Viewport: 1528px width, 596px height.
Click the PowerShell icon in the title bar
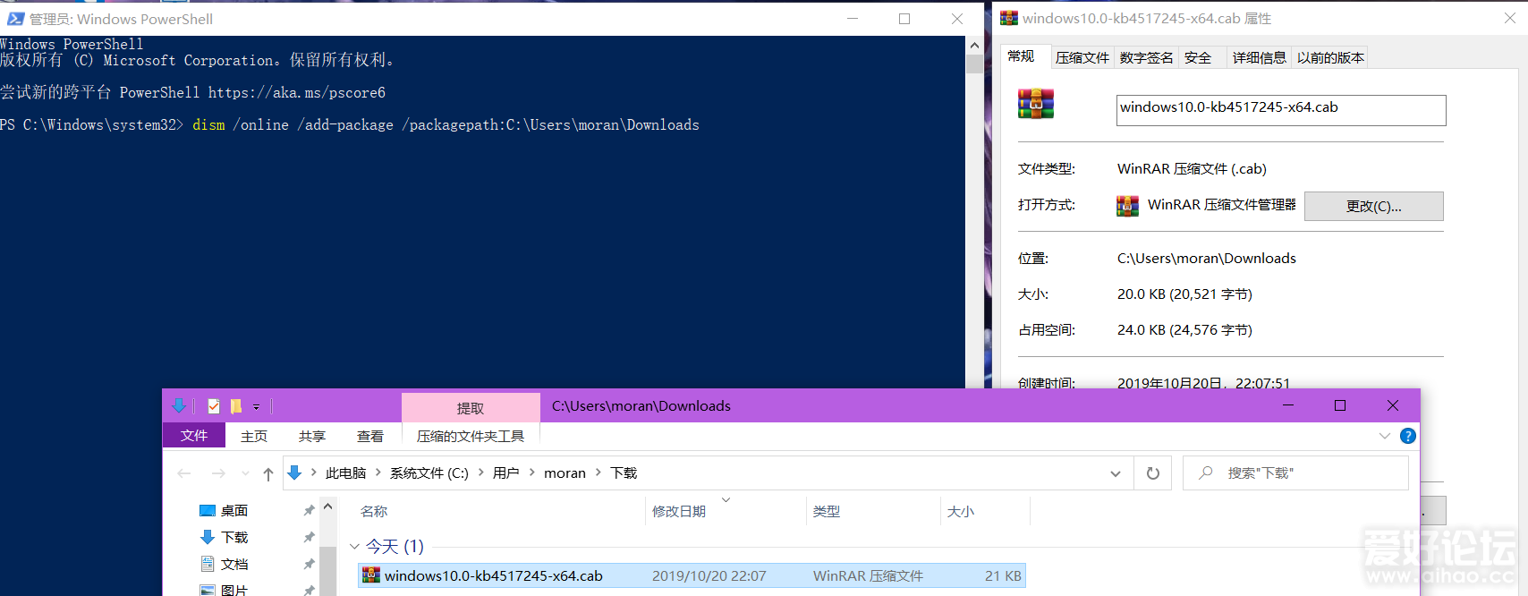coord(15,19)
